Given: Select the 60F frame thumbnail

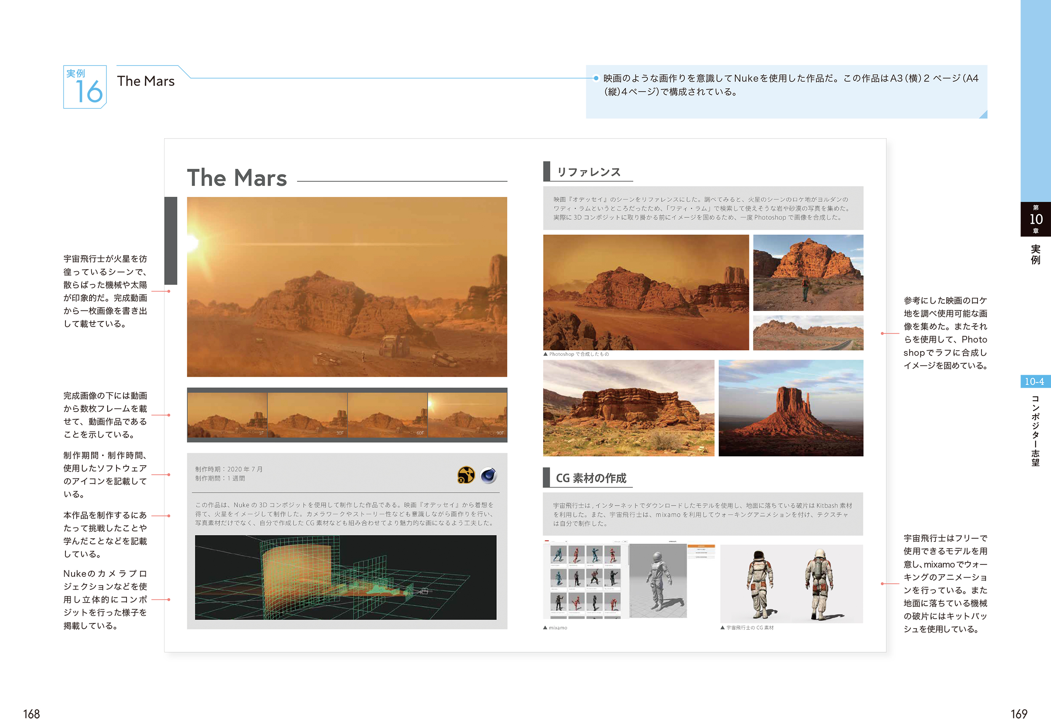Looking at the screenshot, I should pyautogui.click(x=387, y=415).
